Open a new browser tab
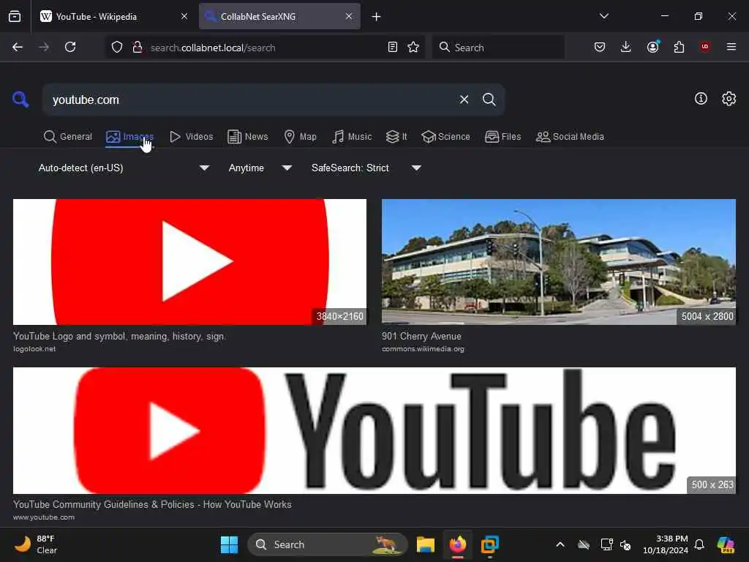Screen dimensions: 749x562 coord(376,17)
